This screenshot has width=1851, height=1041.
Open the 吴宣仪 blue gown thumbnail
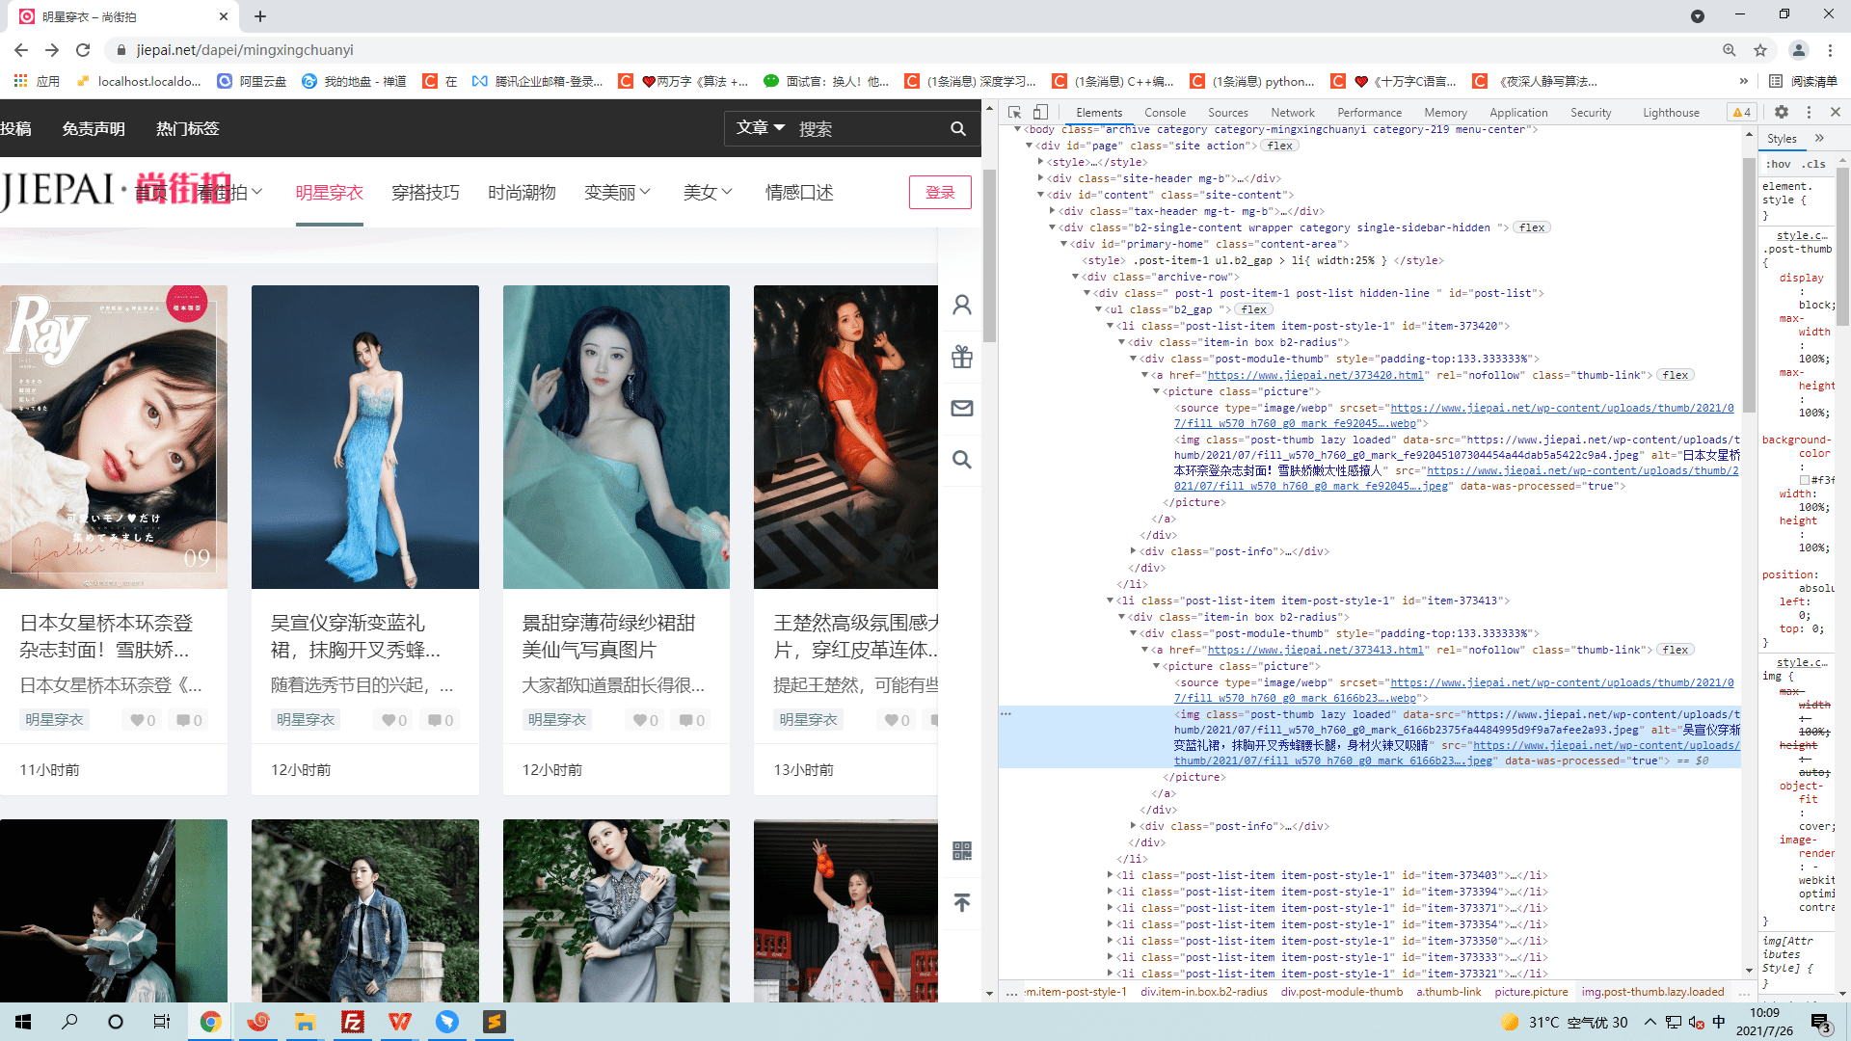click(x=365, y=437)
